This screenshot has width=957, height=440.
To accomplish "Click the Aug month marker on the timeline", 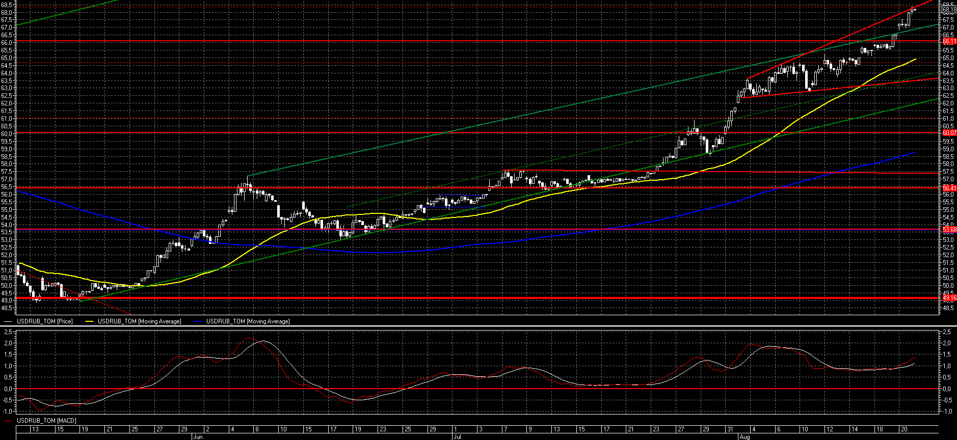I will (x=745, y=437).
